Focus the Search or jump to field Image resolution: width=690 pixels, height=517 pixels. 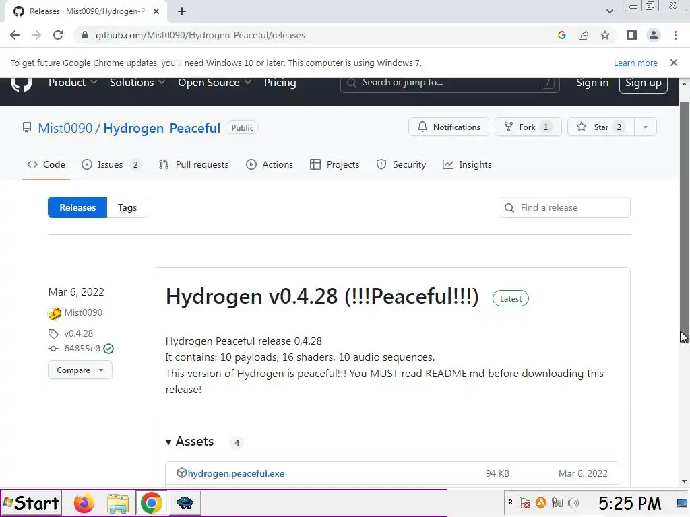click(449, 83)
